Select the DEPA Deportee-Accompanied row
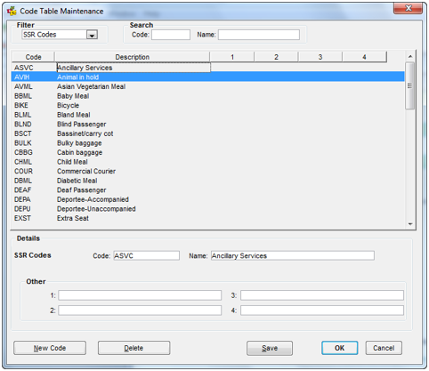The image size is (429, 371). tap(208, 199)
